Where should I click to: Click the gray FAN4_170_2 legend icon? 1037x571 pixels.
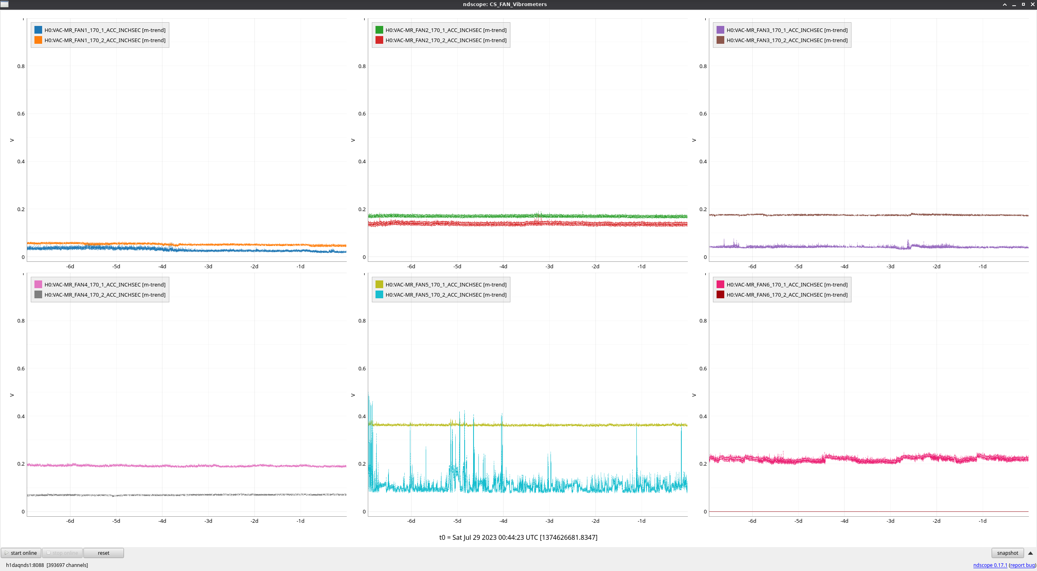38,295
